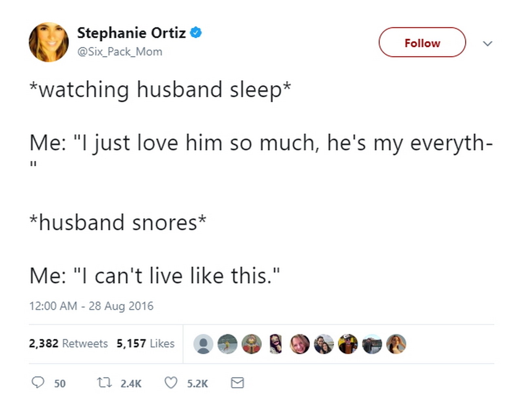Screen dimensions: 524x412
Task: Like the tweet with the heart icon
Action: click(171, 383)
